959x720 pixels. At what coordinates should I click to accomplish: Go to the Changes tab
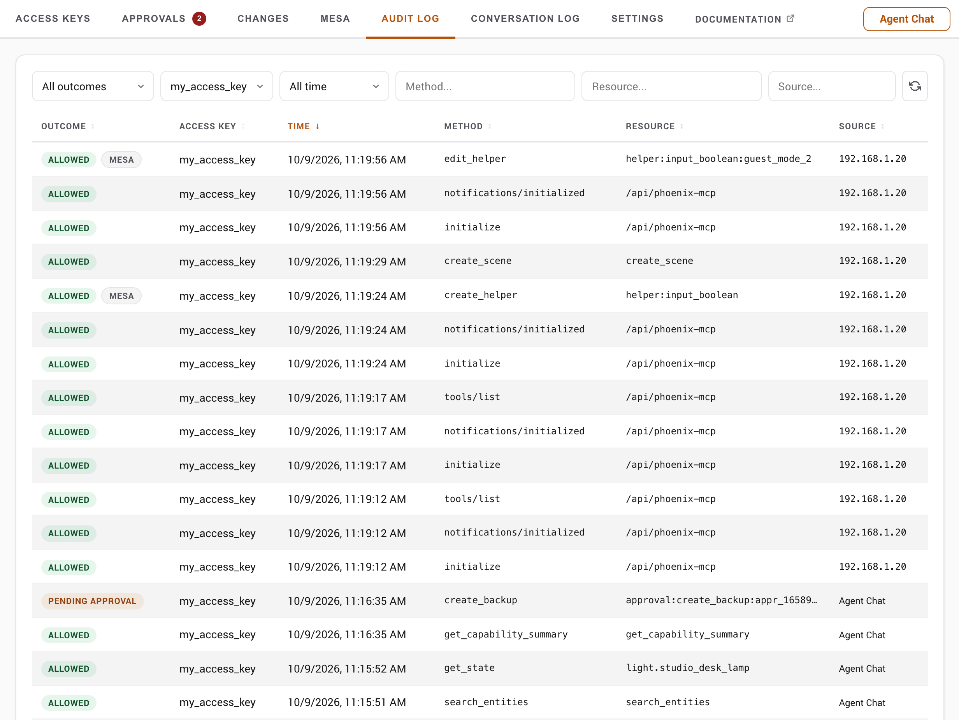(x=263, y=19)
